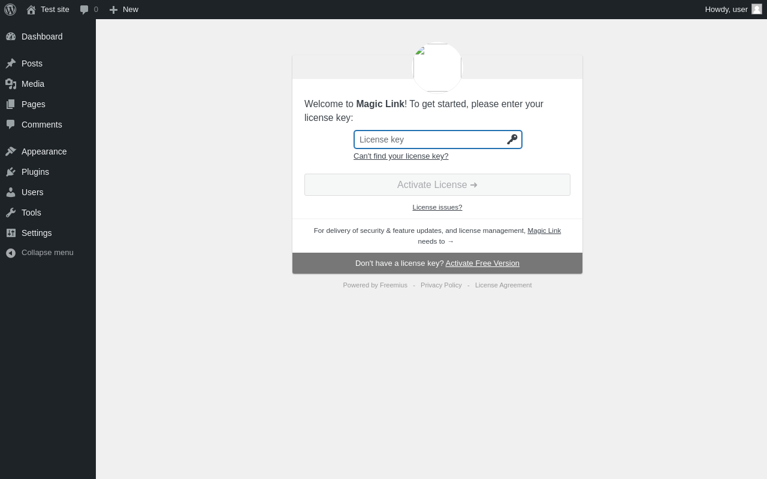Open the Test site home icon
The height and width of the screenshot is (479, 767).
coord(31,10)
